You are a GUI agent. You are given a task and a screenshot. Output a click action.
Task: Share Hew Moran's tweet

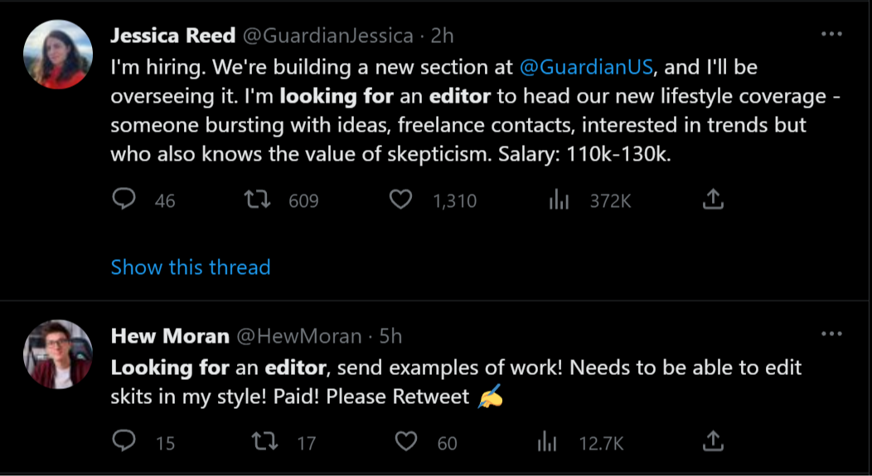[714, 442]
